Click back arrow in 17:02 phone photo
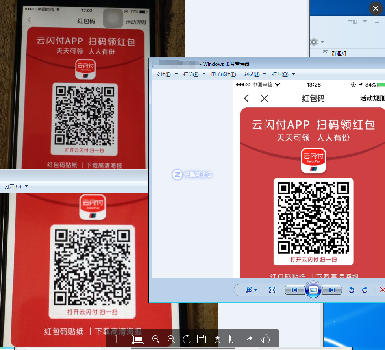 (30, 19)
